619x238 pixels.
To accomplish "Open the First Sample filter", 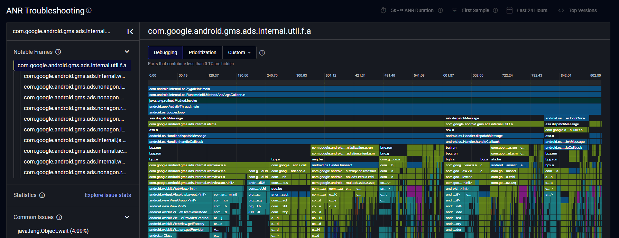I will click(x=475, y=10).
